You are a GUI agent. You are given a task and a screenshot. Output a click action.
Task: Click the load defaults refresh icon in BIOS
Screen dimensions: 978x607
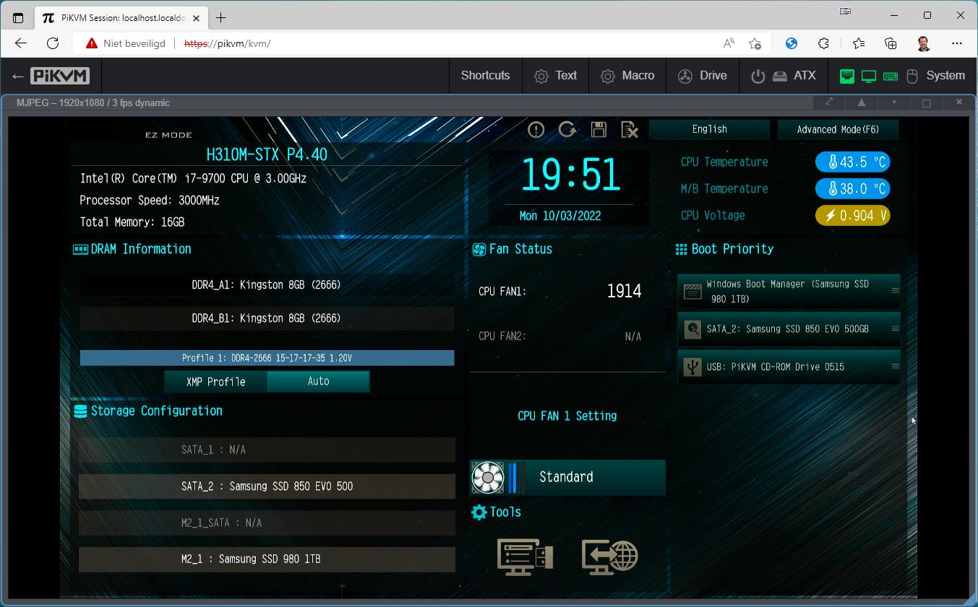[x=567, y=129]
